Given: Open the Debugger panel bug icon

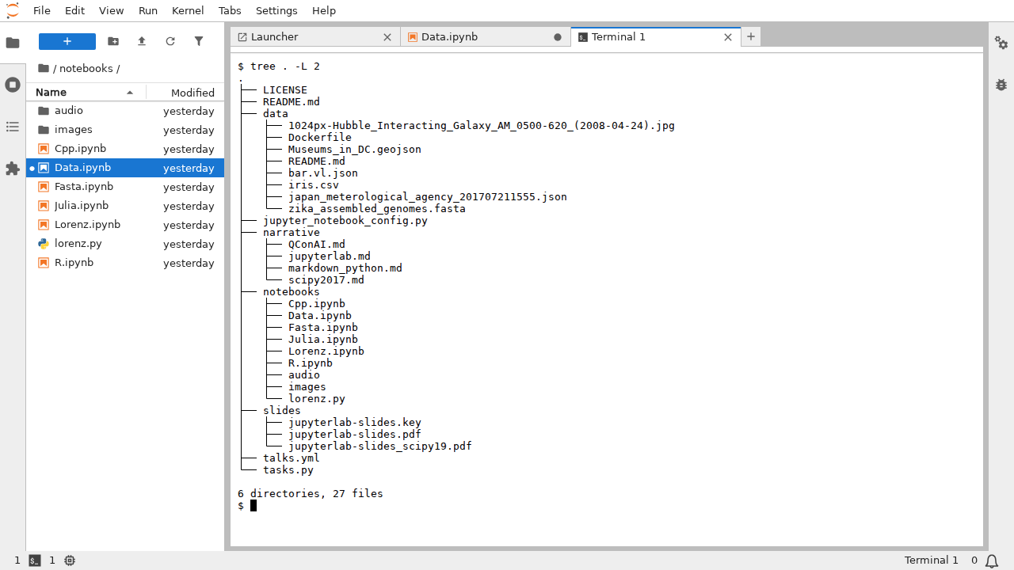Looking at the screenshot, I should 1001,85.
